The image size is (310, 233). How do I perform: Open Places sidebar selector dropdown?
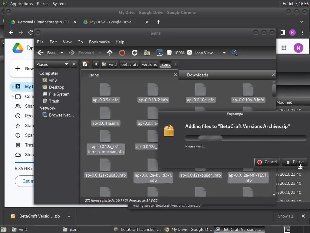[52, 64]
